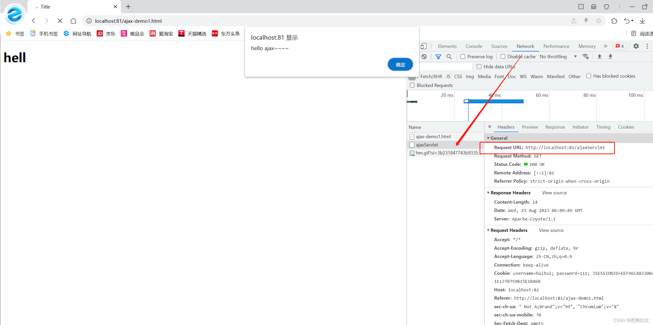The image size is (653, 325).
Task: Click the DevTools settings gear icon
Action: tap(636, 46)
